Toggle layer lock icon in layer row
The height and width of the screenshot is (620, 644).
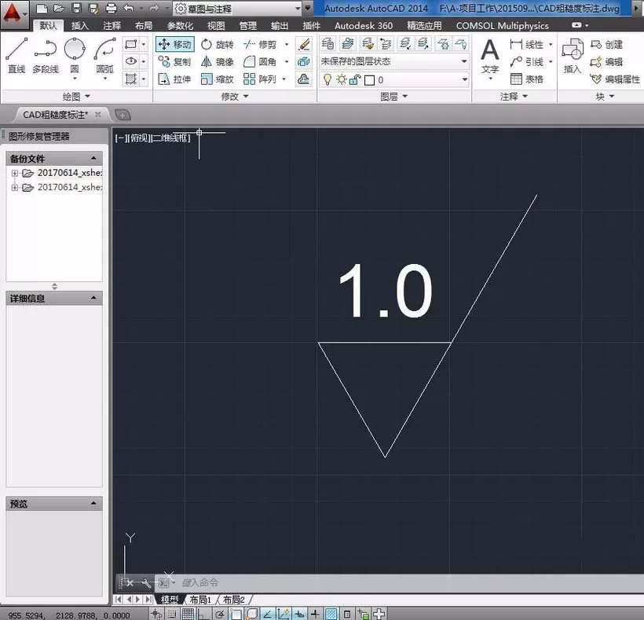click(354, 79)
